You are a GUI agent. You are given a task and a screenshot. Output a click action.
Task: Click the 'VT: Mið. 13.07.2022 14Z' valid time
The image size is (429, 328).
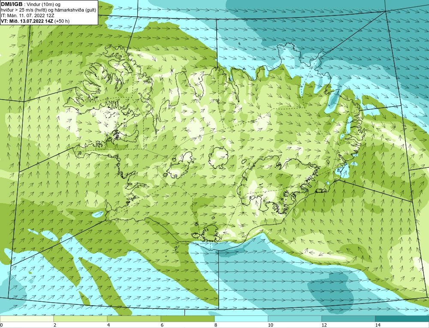[27, 21]
